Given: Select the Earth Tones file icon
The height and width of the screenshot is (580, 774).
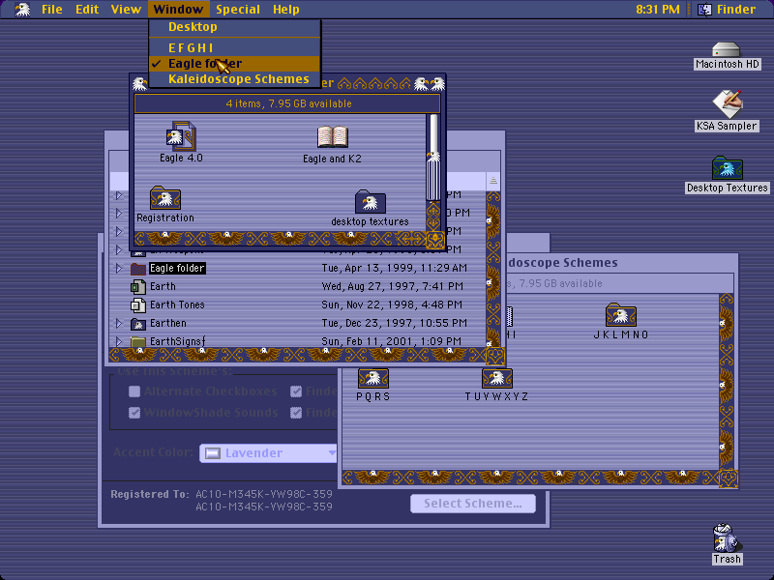Looking at the screenshot, I should [x=137, y=305].
